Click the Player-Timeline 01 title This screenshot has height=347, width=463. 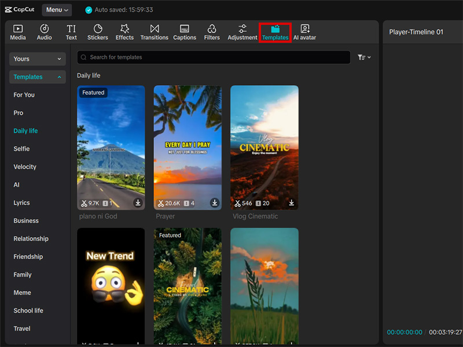pyautogui.click(x=416, y=32)
